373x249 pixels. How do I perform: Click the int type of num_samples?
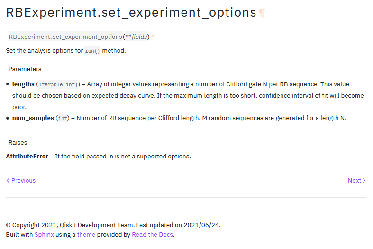(63, 118)
